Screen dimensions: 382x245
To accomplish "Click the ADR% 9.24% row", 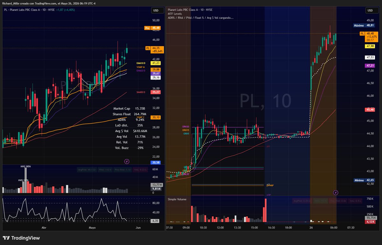I will coord(131,120).
